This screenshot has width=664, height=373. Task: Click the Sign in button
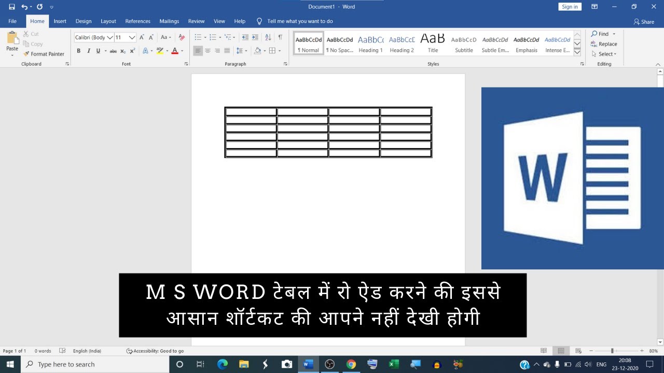pyautogui.click(x=570, y=7)
